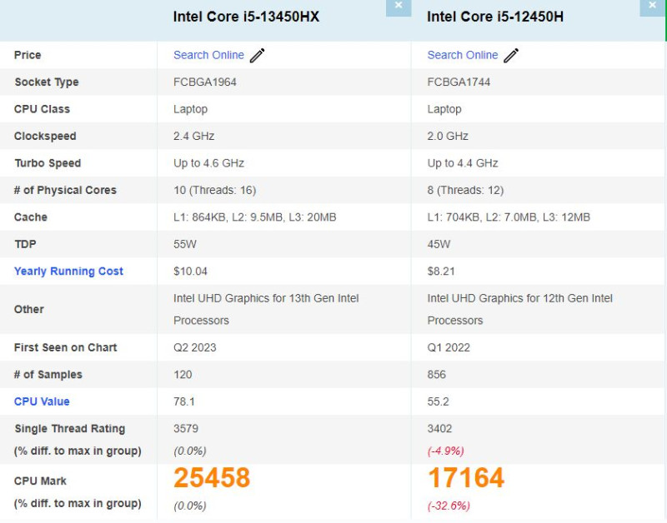This screenshot has width=667, height=523.
Task: Open Search Online link for i5-13450HX
Action: click(208, 55)
